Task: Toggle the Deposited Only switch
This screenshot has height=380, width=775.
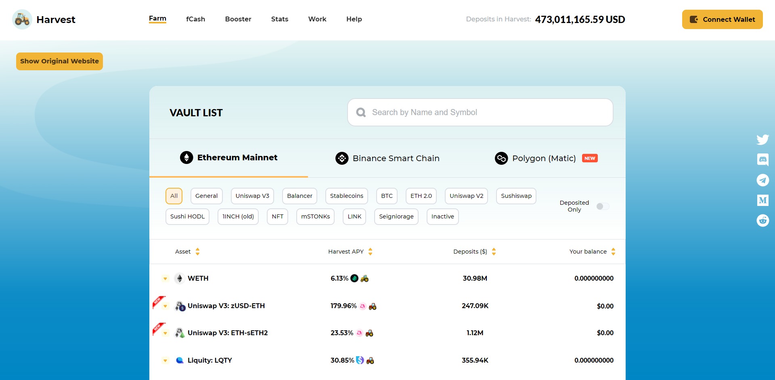Action: 603,206
